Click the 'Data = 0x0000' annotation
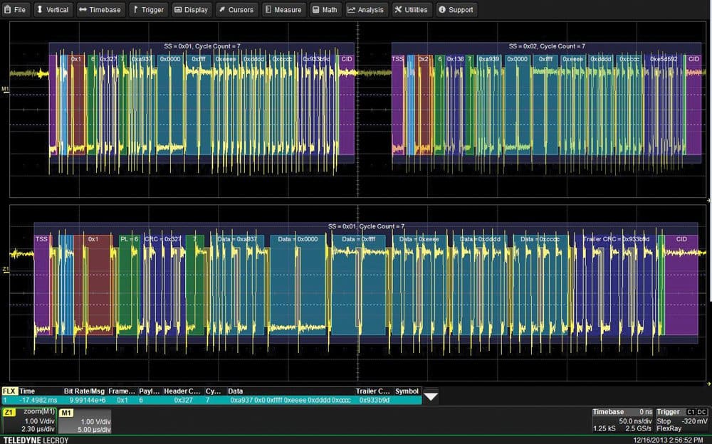 298,239
